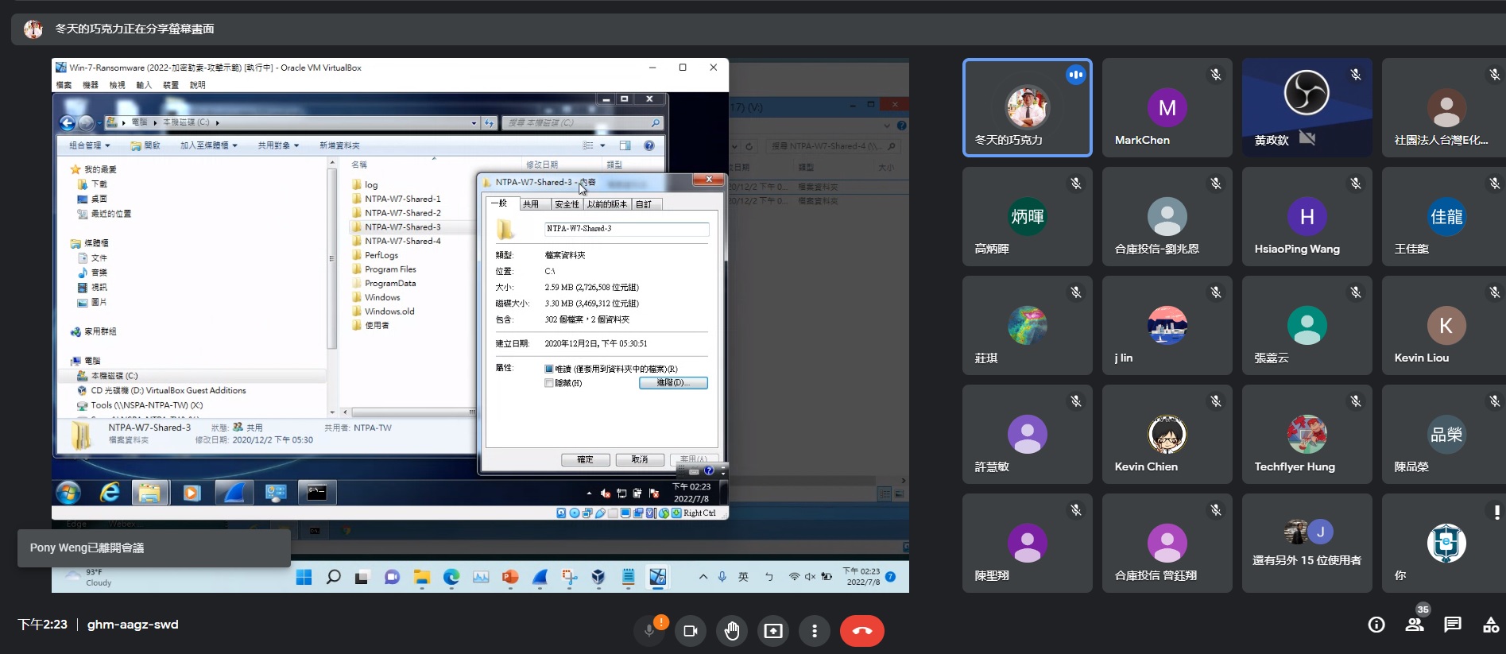Viewport: 1506px width, 654px height.
Task: Click the 還有另外 15 位使用者 tile
Action: pyautogui.click(x=1307, y=543)
